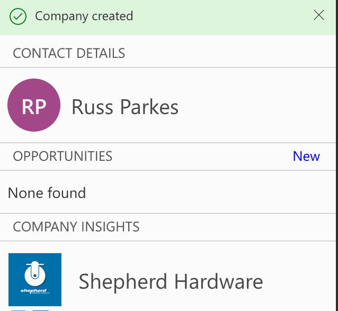
Task: Click the dark blue LinkedIn icon below logo
Action: pos(41,310)
